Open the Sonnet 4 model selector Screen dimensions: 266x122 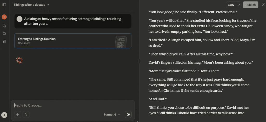pyautogui.click(x=112, y=114)
